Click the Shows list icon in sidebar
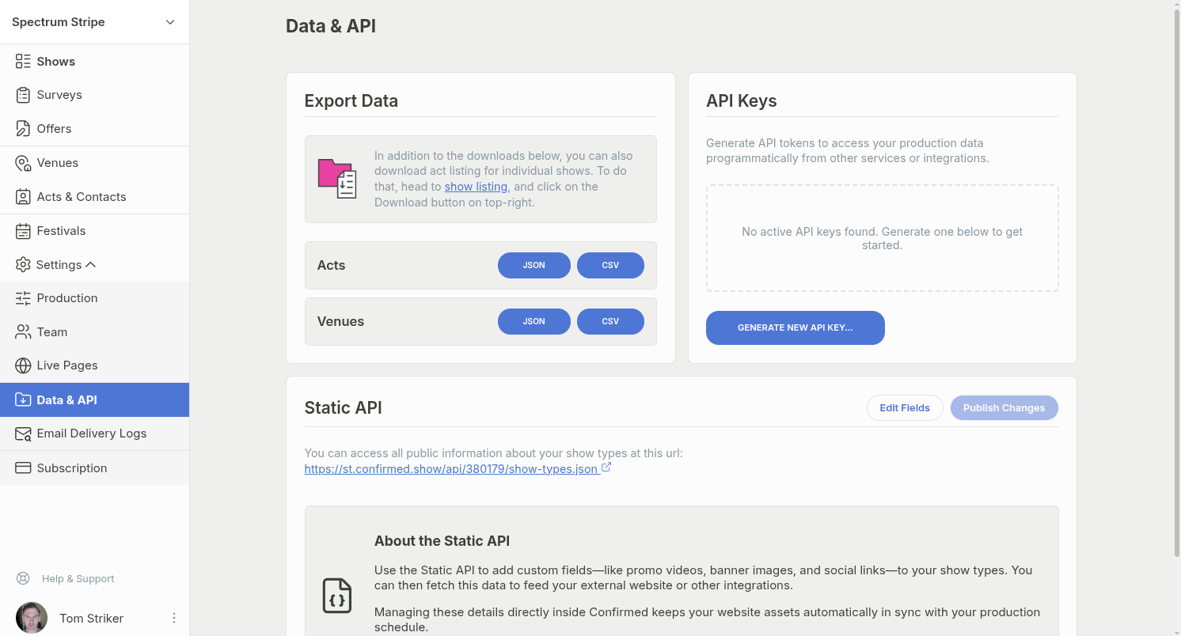Screen dimensions: 1181x636 [x=23, y=62]
